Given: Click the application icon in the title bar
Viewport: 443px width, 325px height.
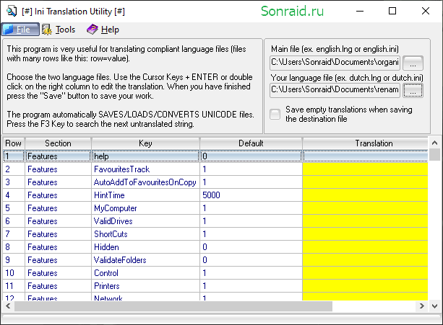Looking at the screenshot, I should [x=12, y=12].
